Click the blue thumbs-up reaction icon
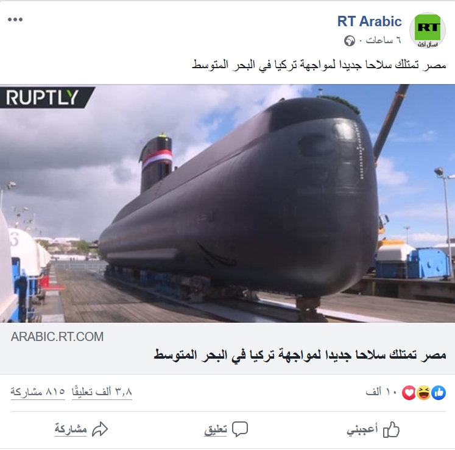 [439, 393]
